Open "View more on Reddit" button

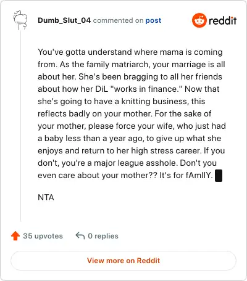pos(124,261)
